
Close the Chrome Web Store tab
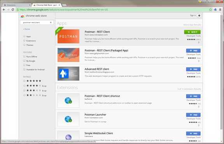(59, 5)
